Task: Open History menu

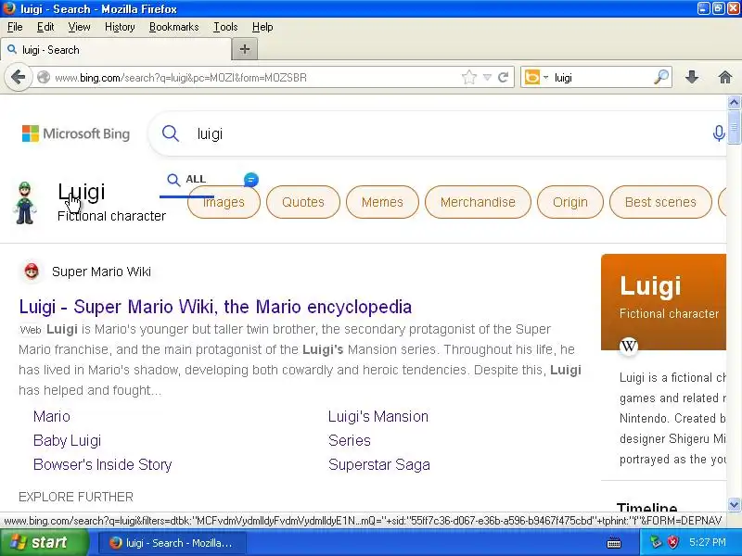Action: 120,27
